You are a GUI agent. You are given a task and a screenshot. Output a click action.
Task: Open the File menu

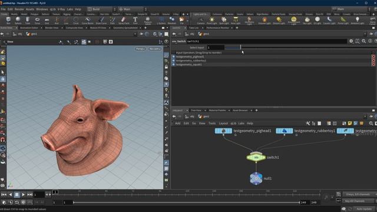[x=4, y=9]
